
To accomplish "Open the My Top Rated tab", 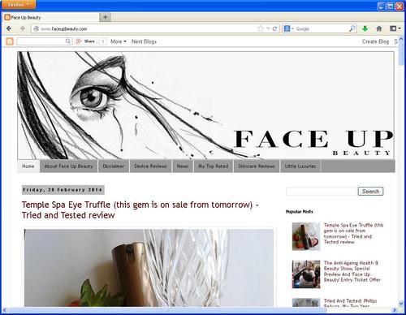I will click(x=213, y=166).
